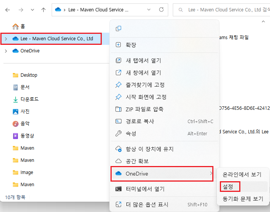
Task: Click the copy icon in context menu
Action: tap(118, 28)
